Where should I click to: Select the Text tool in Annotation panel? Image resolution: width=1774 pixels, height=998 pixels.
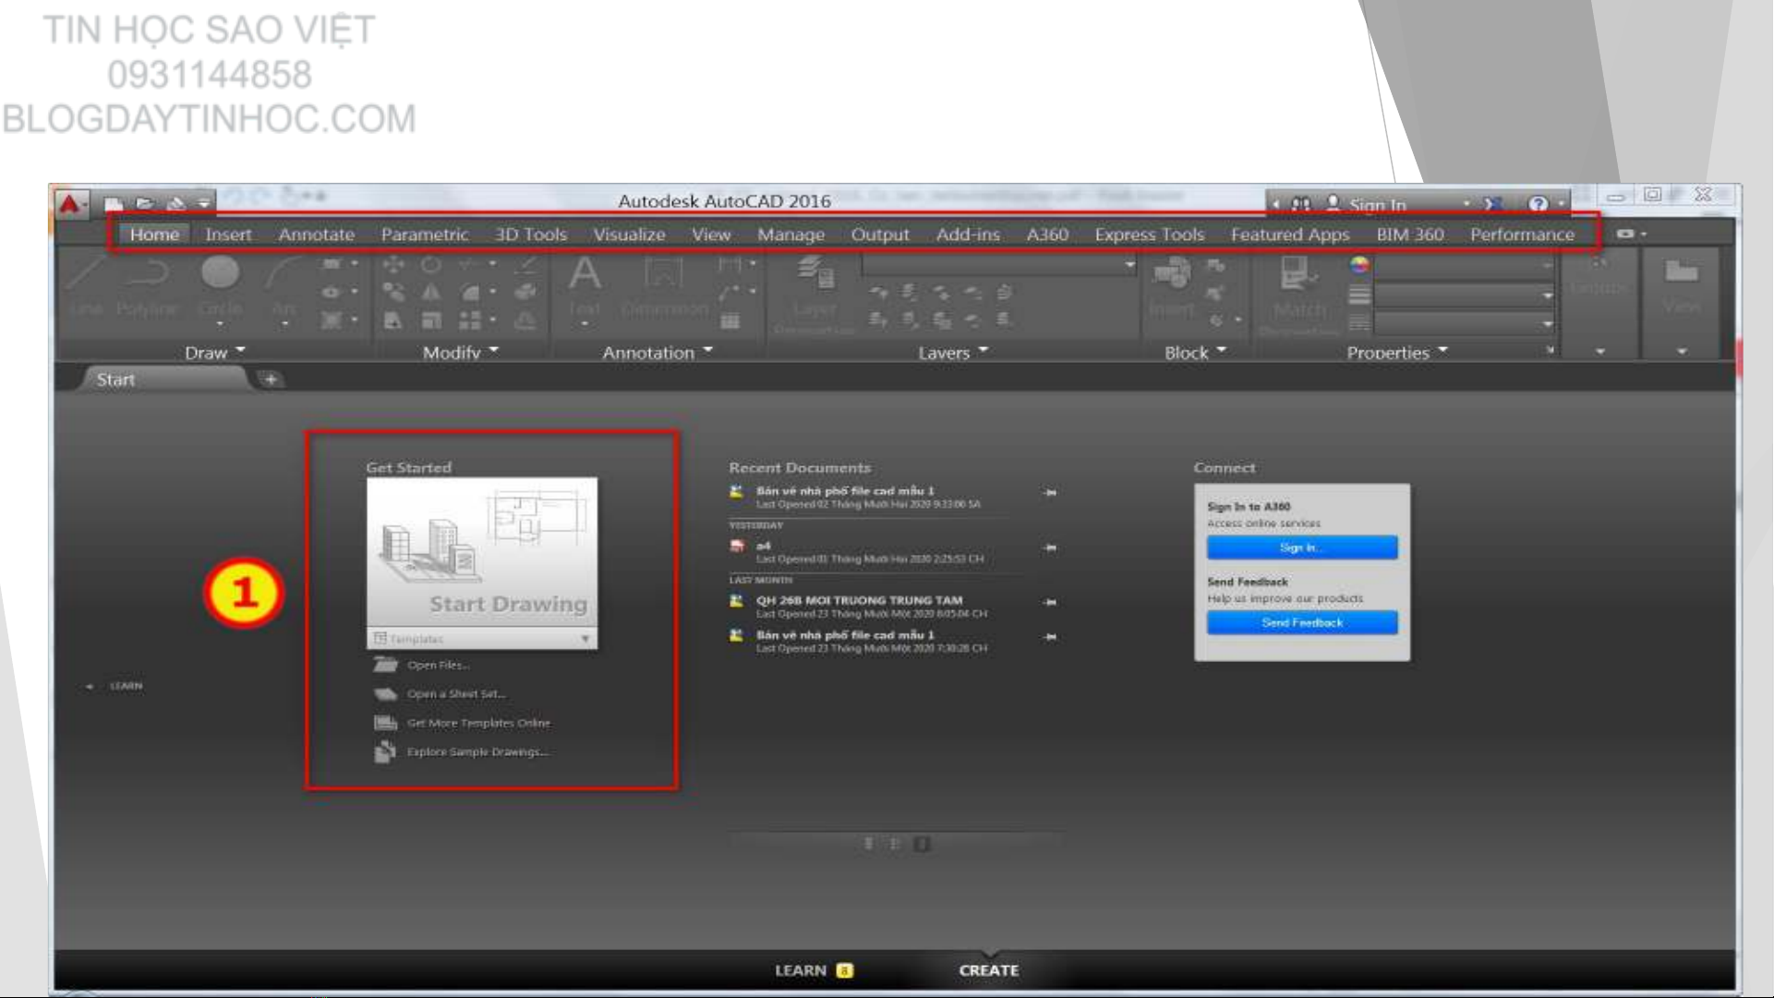[x=585, y=286]
